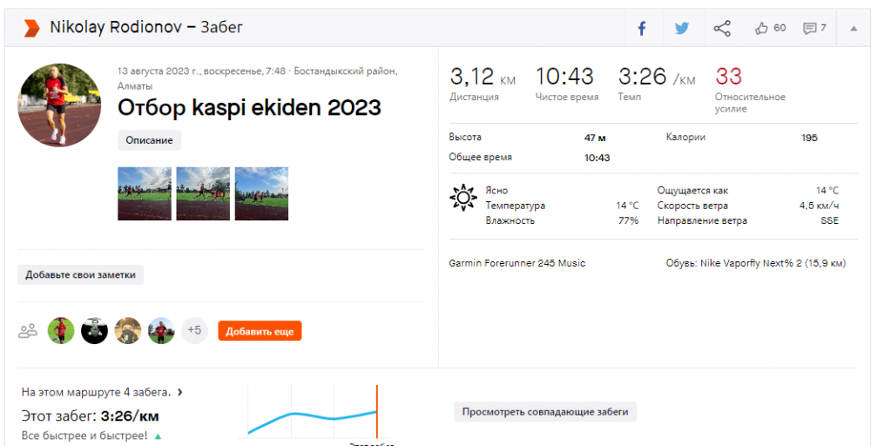This screenshot has height=446, width=871.
Task: Click the sunny weather icon
Action: click(463, 198)
